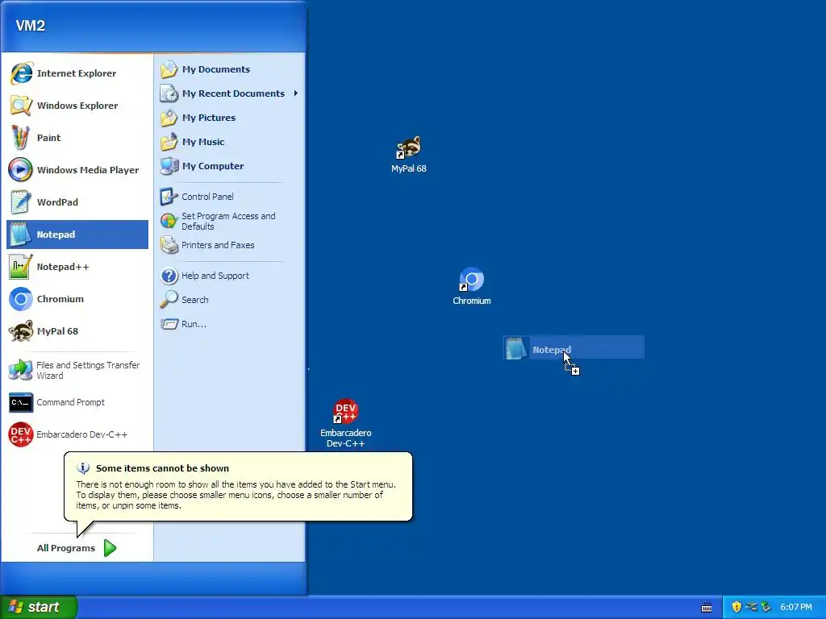This screenshot has width=826, height=619.
Task: Click the 6:07 PM clock
Action: (x=796, y=607)
